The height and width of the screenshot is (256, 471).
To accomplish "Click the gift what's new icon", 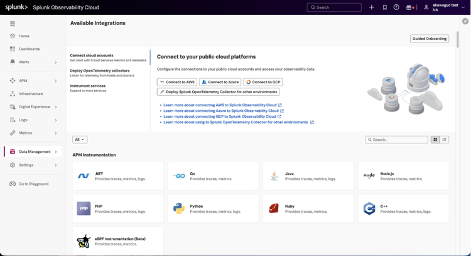I will coord(409,8).
